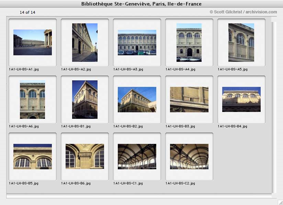Click the file name 1A1-LH-BS-A4.jpg
This screenshot has width=283, height=205.
click(x=180, y=69)
